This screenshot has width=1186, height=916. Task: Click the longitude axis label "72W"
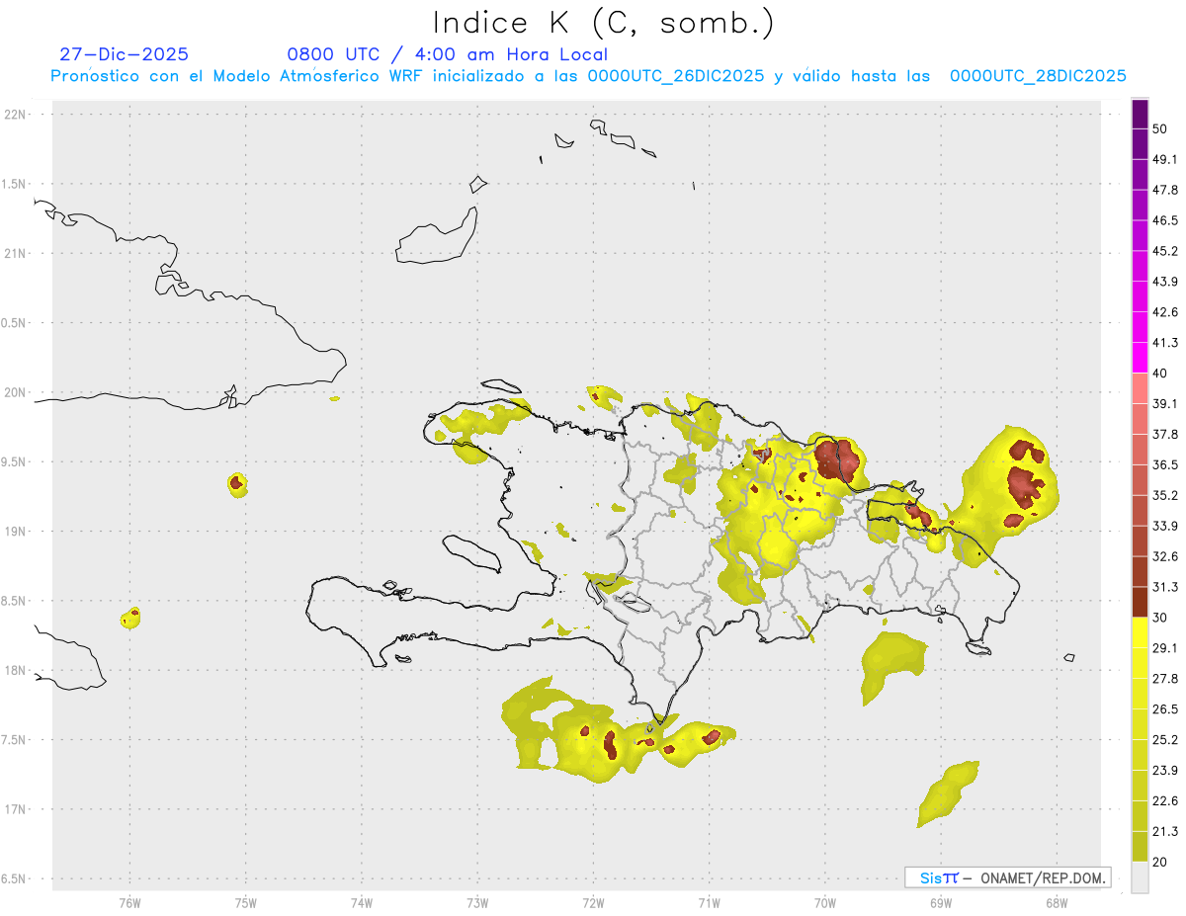pyautogui.click(x=593, y=902)
